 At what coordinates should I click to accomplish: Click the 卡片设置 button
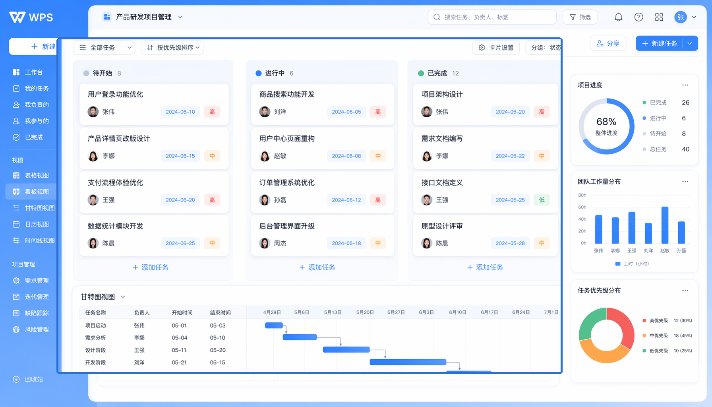coord(496,48)
